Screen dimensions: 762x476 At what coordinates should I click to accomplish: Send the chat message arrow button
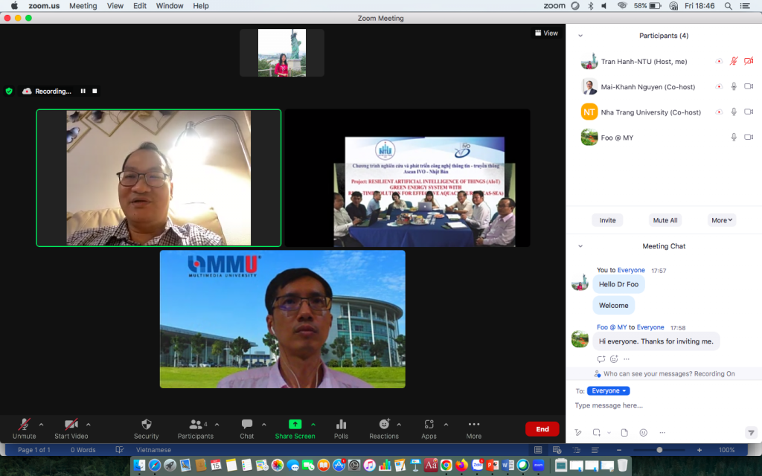[x=751, y=432]
